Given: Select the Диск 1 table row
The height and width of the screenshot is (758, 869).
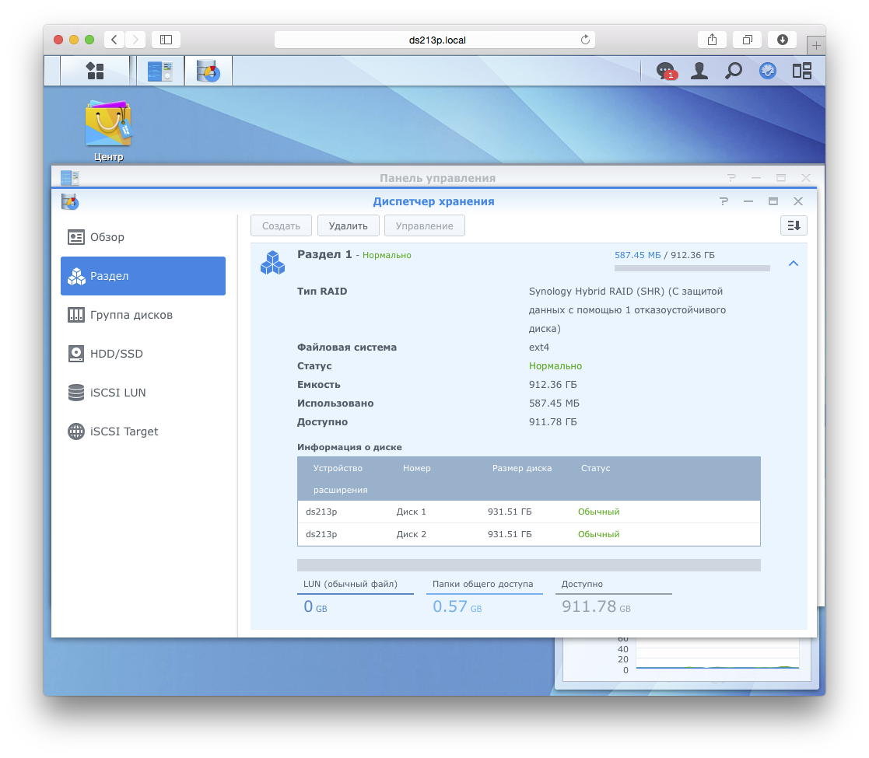Looking at the screenshot, I should tap(529, 512).
